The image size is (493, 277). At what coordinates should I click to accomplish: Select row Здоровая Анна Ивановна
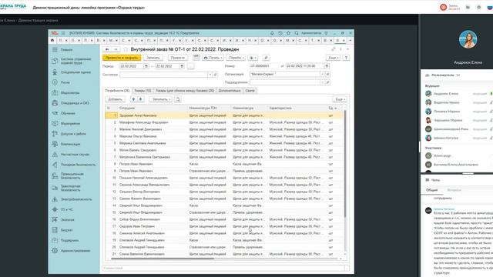pyautogui.click(x=224, y=115)
